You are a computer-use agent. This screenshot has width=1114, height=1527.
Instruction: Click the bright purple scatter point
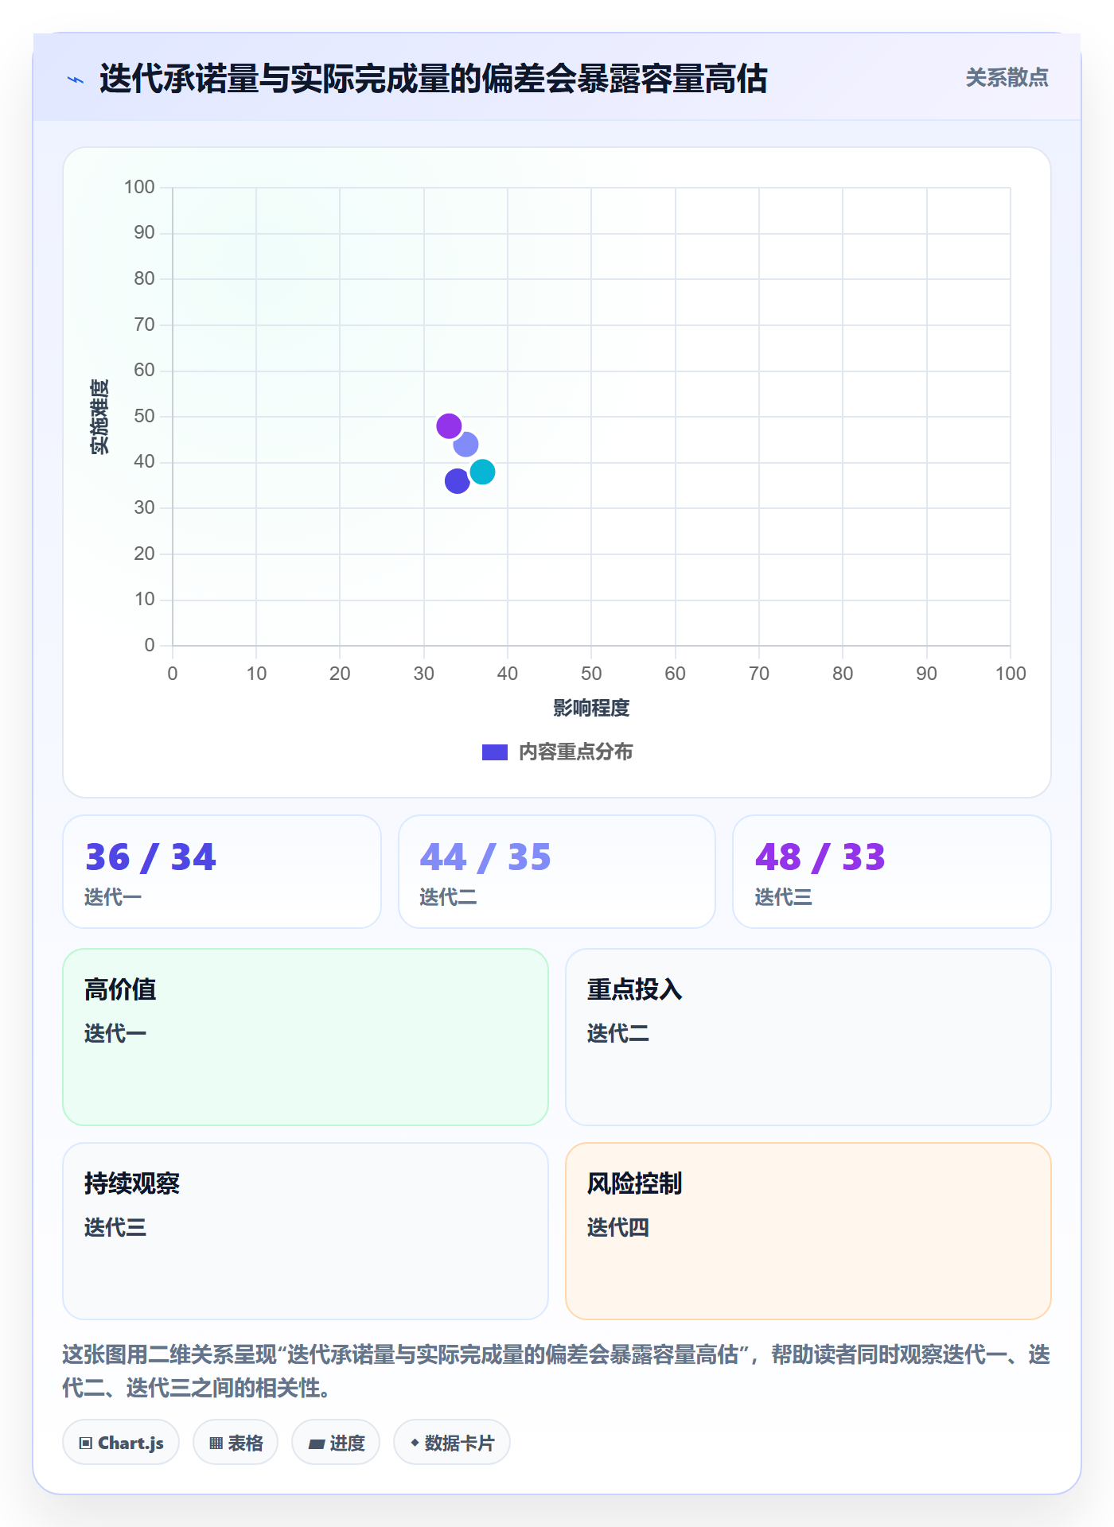tap(449, 426)
